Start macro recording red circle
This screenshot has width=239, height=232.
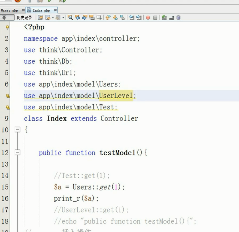(148, 18)
